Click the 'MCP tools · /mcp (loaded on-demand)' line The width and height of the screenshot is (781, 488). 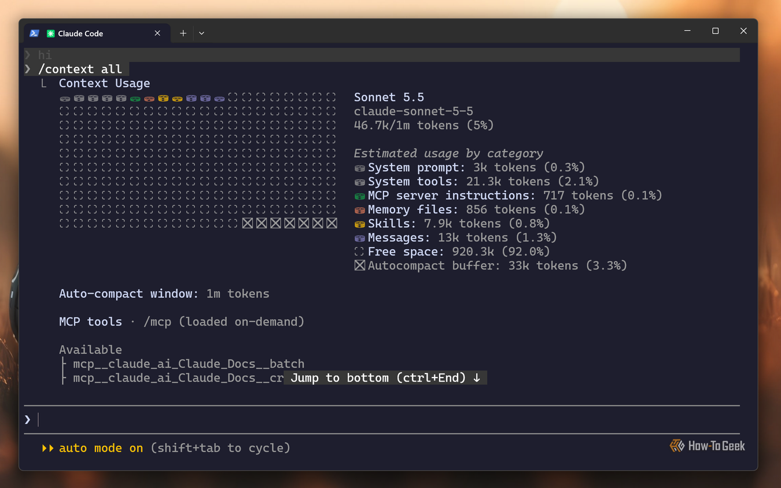point(182,321)
